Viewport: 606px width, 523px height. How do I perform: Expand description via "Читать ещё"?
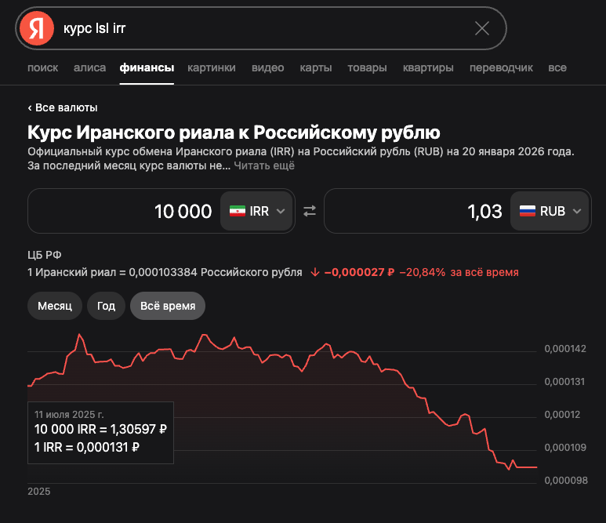click(264, 166)
